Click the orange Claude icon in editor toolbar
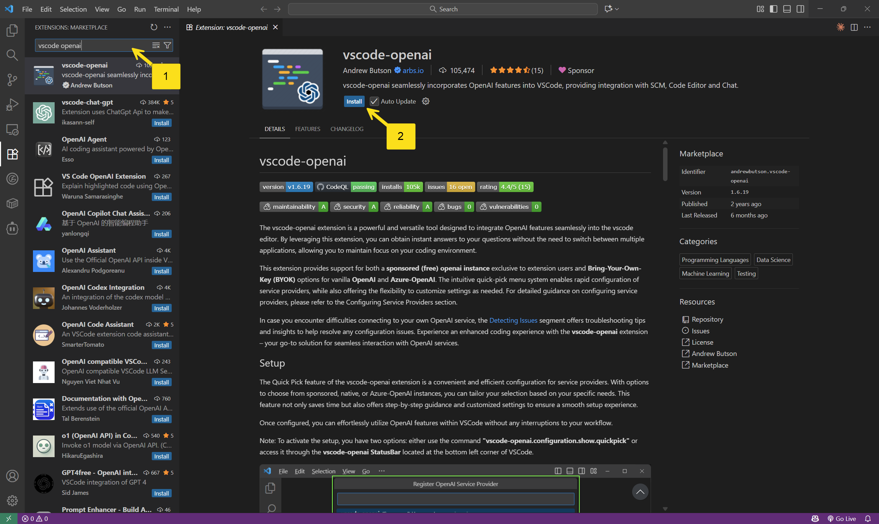The image size is (879, 524). (x=841, y=27)
